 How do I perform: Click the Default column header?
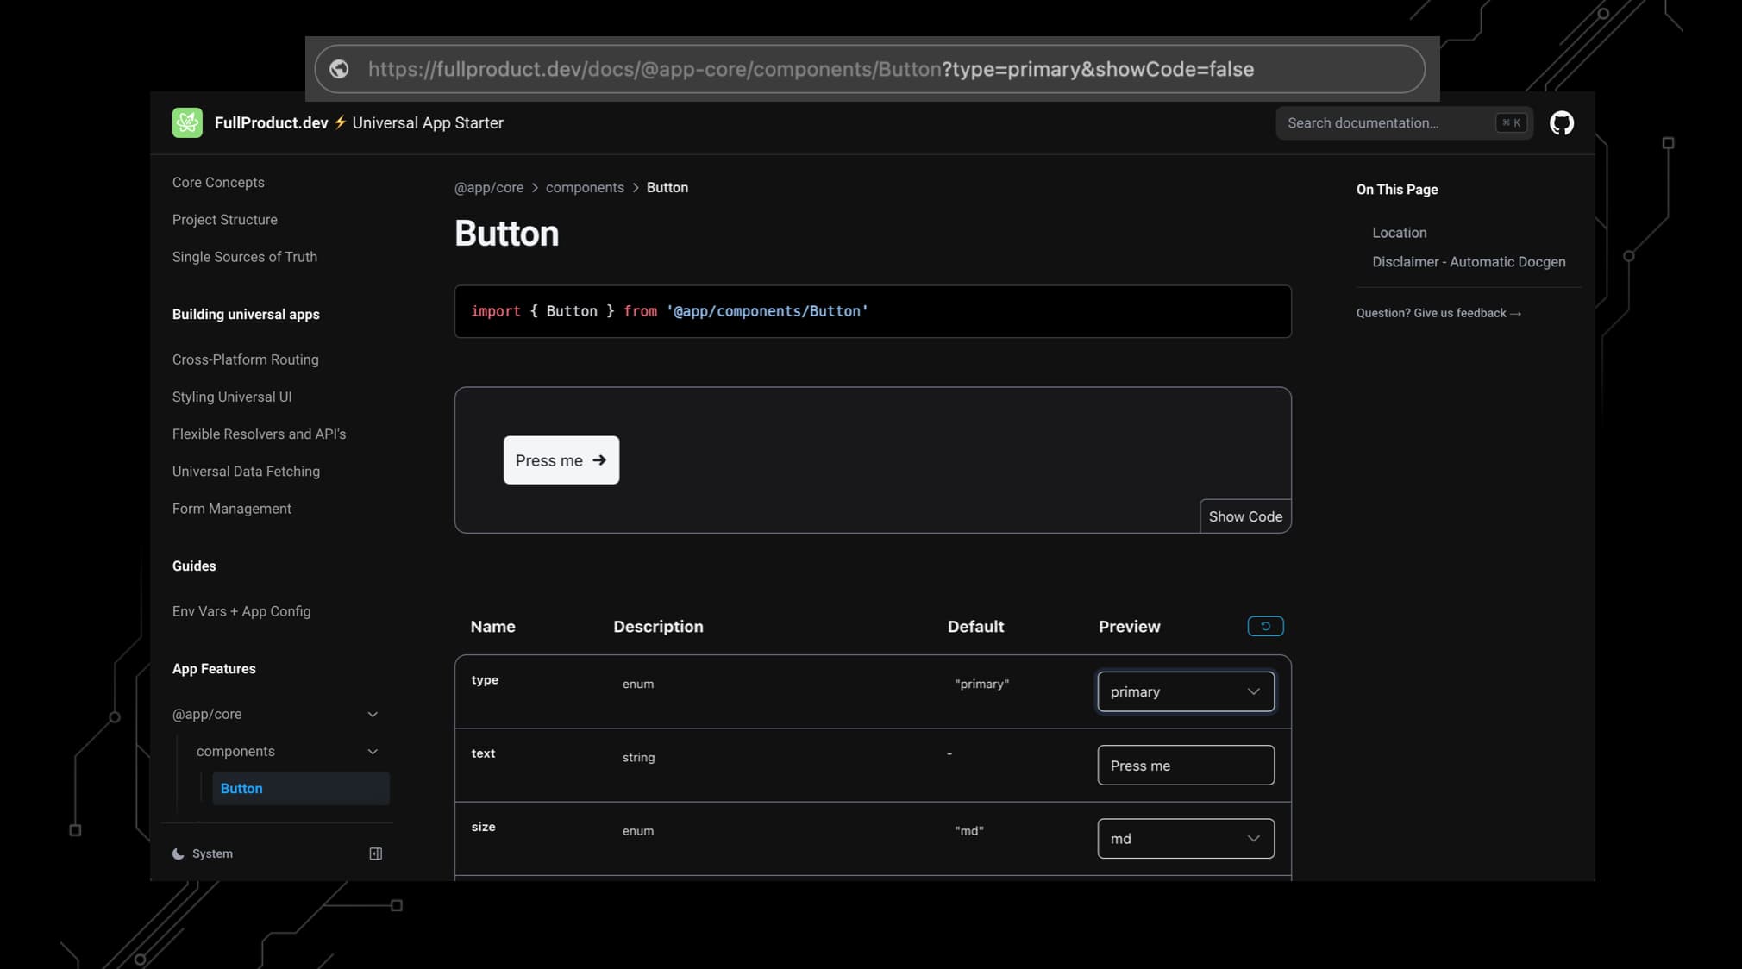tap(975, 627)
